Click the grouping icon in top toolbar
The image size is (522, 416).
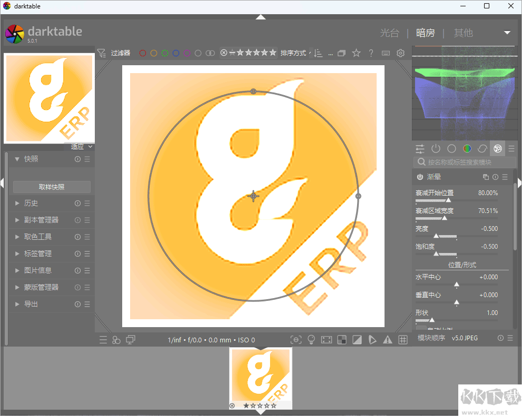(x=341, y=53)
